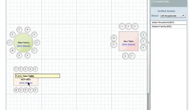Viewport: 195px width, 110px height.
Task: Pick seat 8 below the pink square table
Action: (125, 56)
